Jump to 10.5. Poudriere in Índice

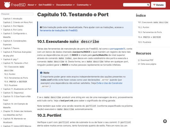[144, 42]
